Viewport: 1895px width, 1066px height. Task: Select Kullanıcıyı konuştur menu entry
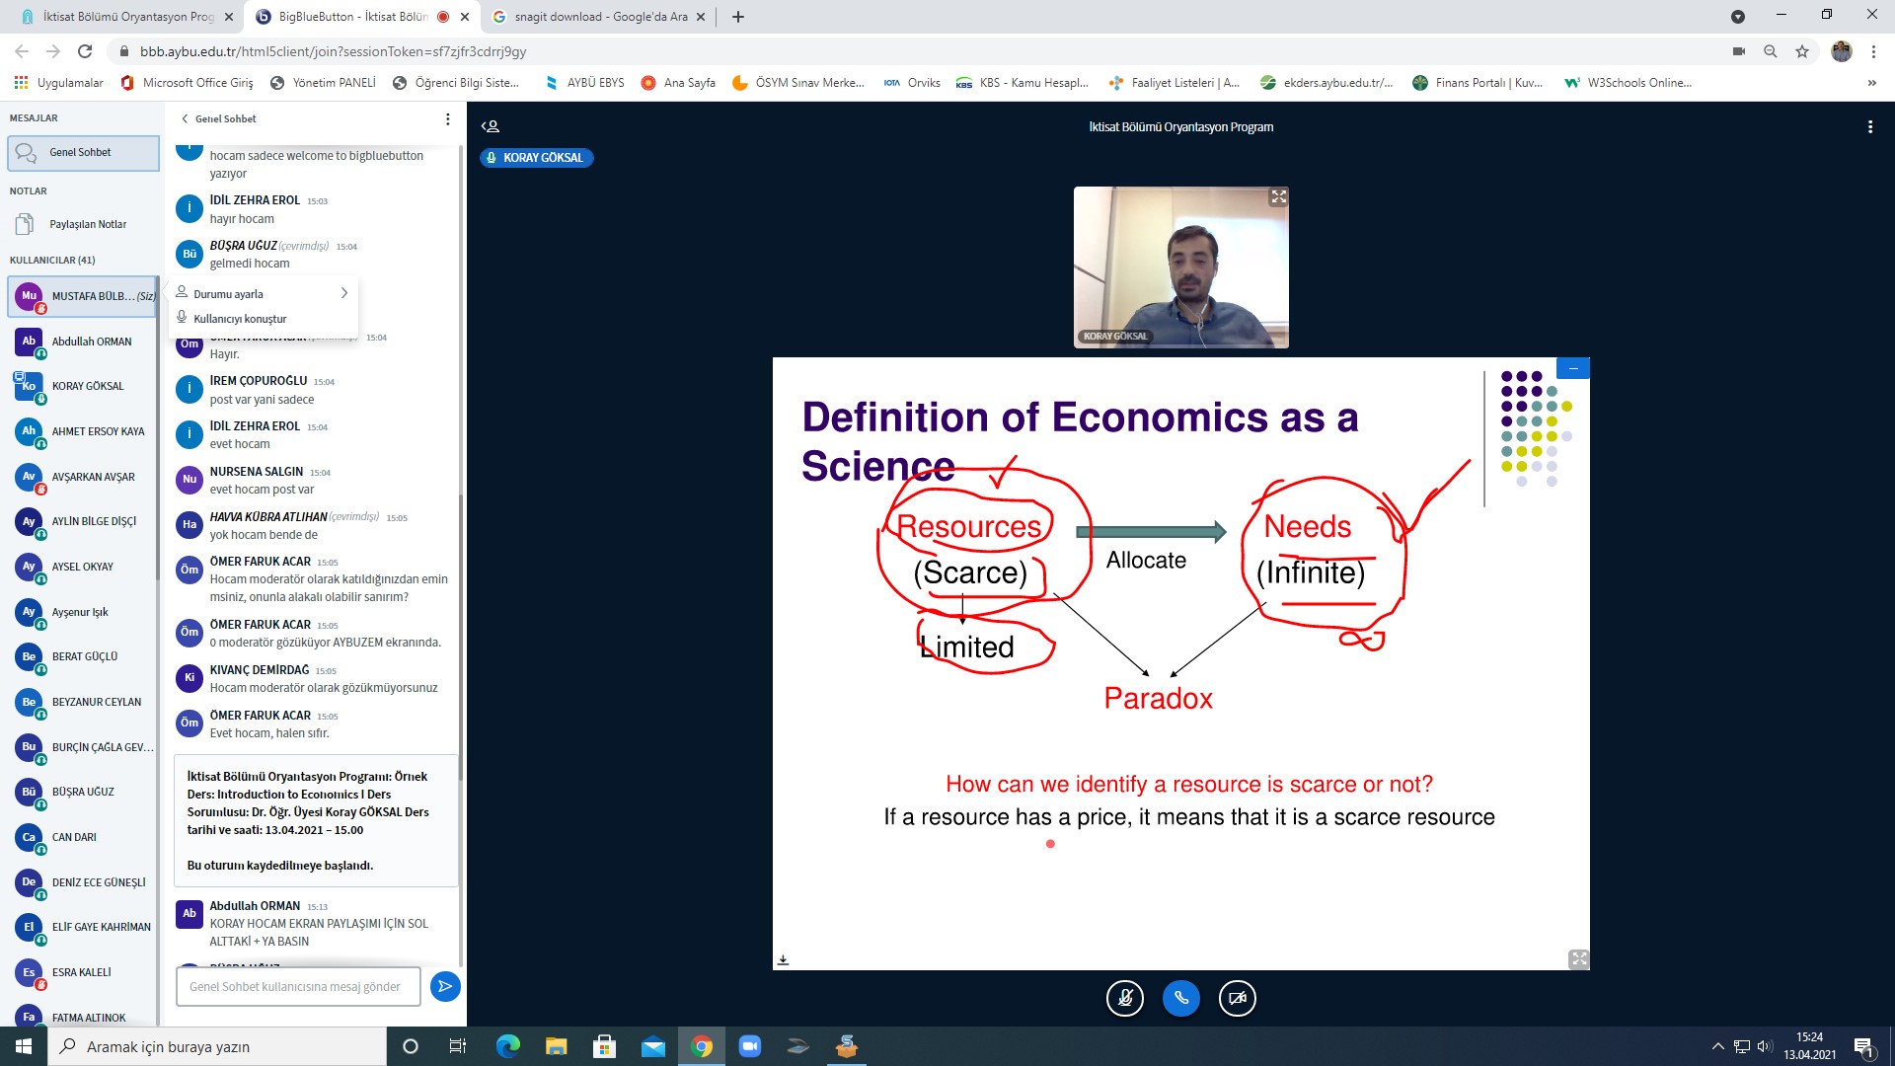tap(240, 319)
